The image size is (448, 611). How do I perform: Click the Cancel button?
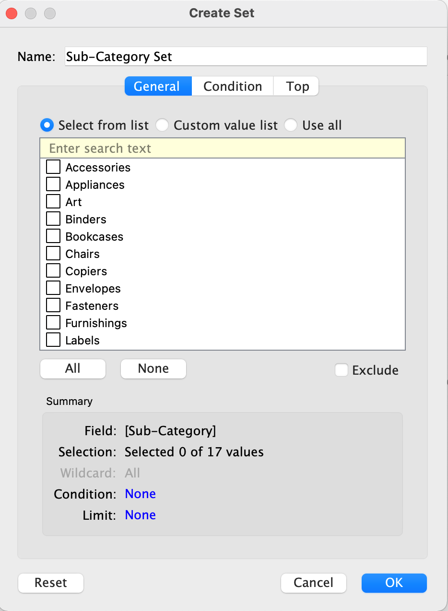[x=313, y=583]
